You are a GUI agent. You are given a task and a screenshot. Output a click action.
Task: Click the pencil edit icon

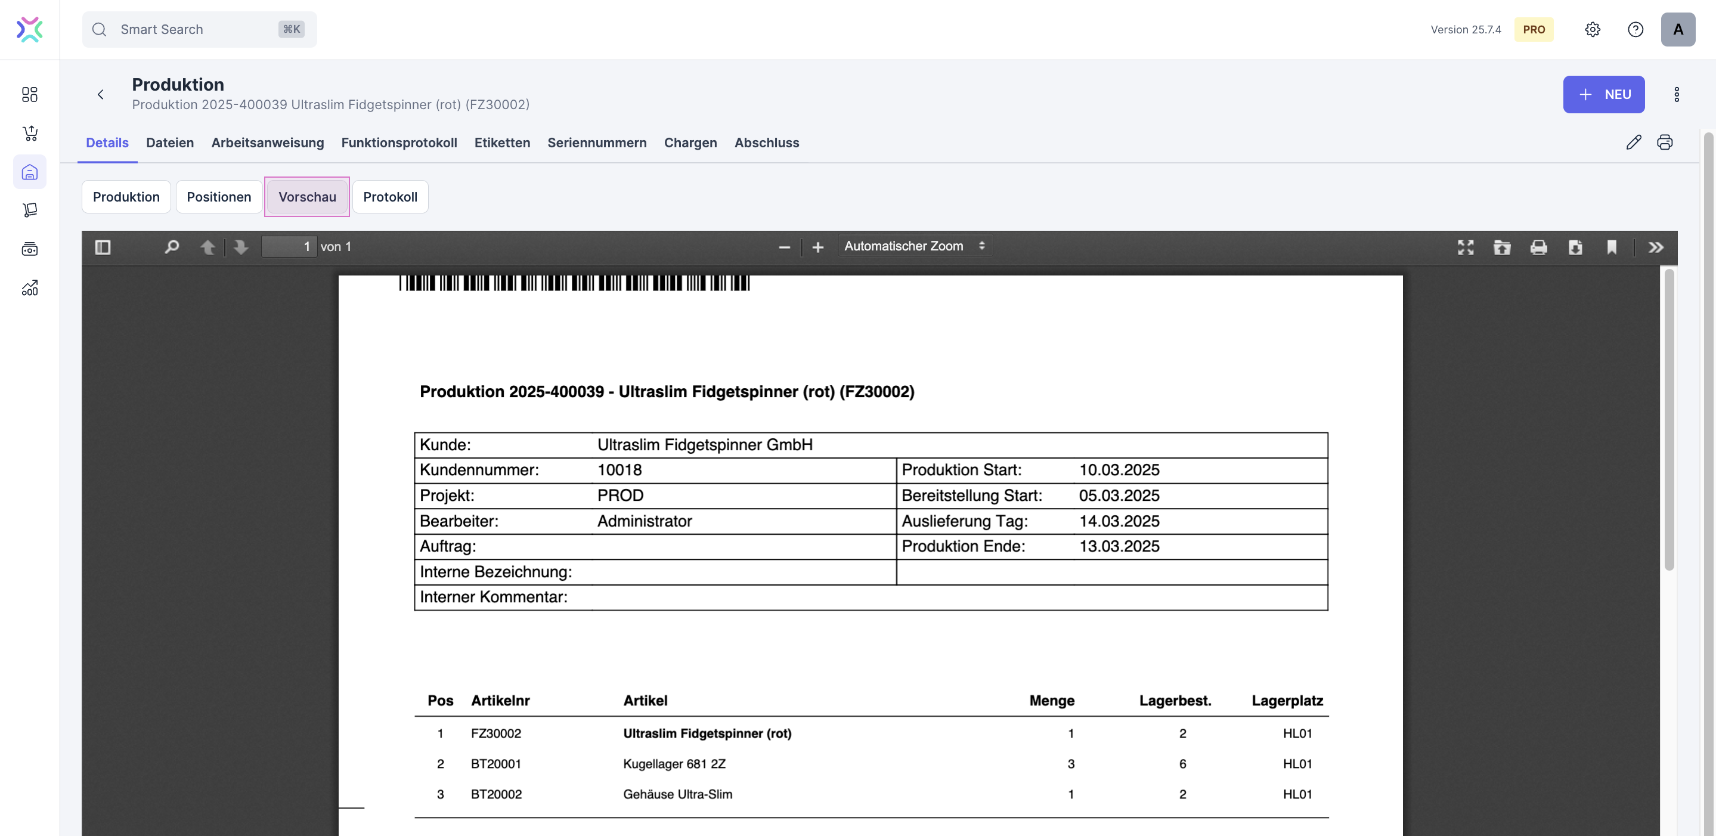[1633, 142]
